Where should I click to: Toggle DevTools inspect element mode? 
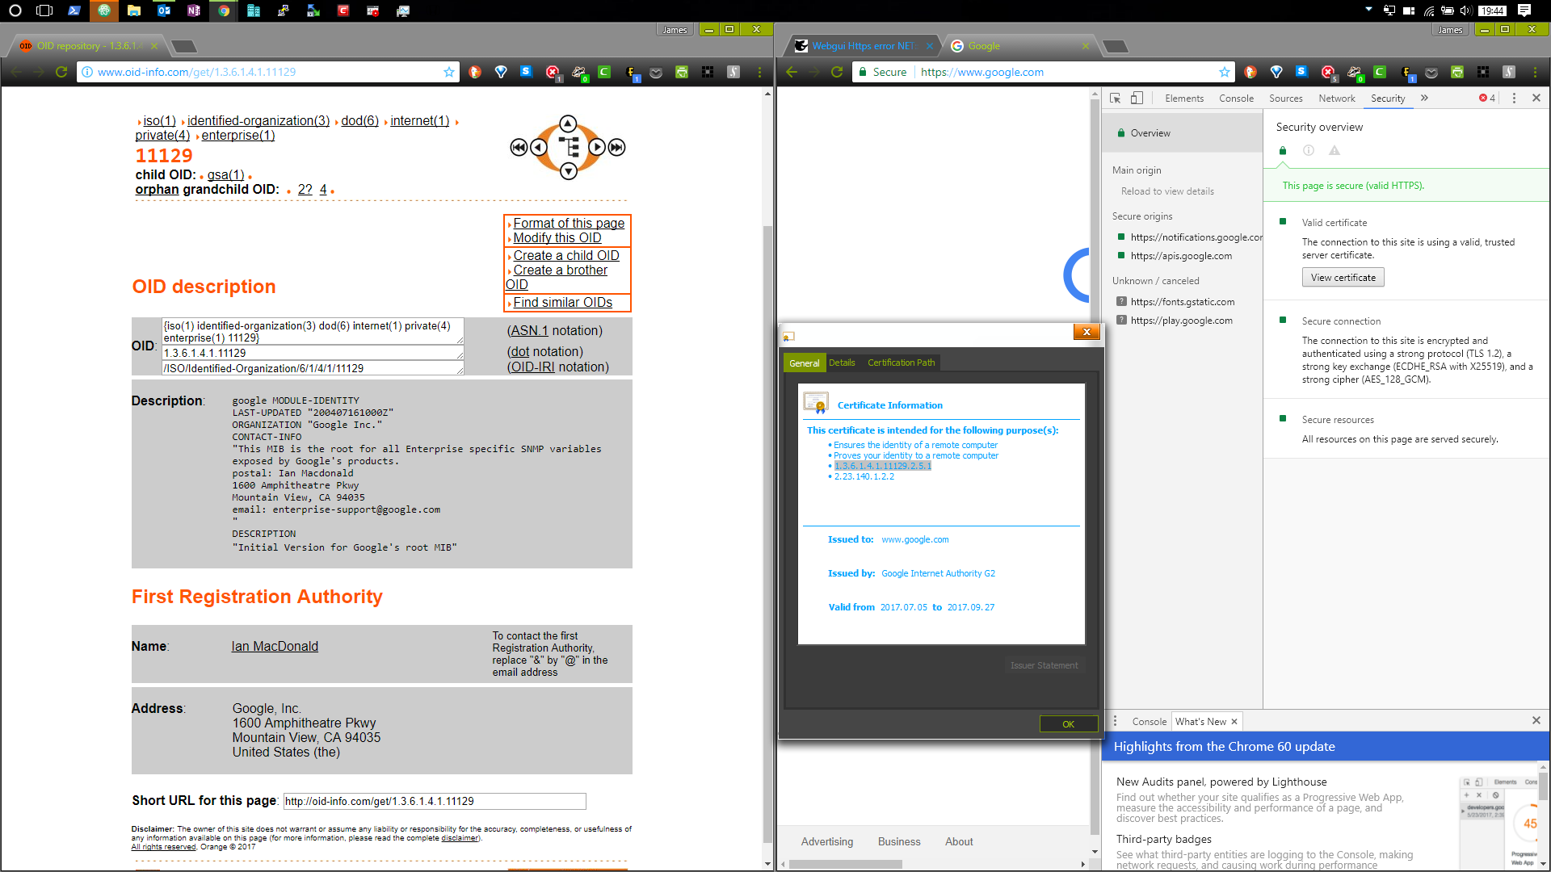pos(1116,98)
